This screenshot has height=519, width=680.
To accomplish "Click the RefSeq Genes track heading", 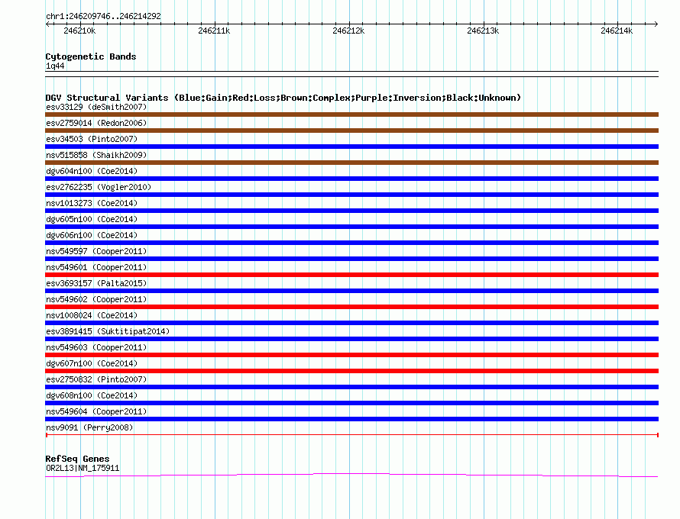I will 77,459.
